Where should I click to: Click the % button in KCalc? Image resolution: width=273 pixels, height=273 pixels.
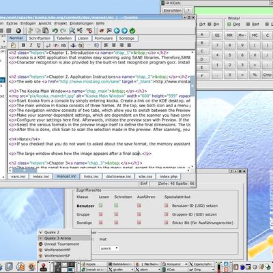point(255,74)
